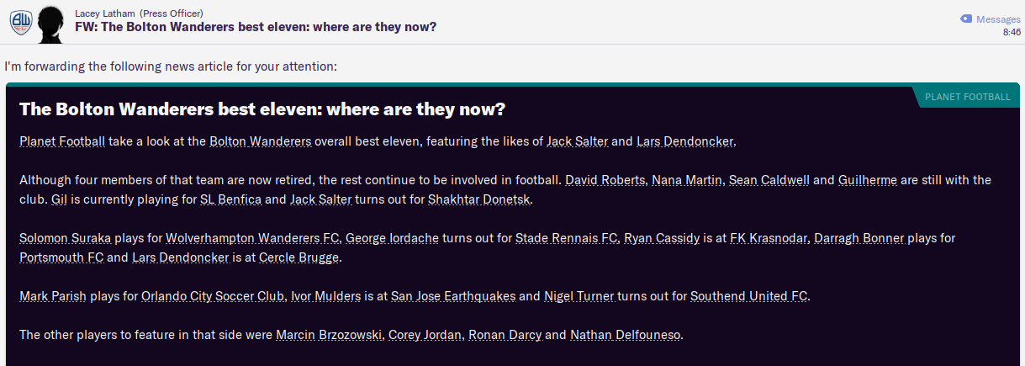Click the Planet Football source tag

point(967,97)
